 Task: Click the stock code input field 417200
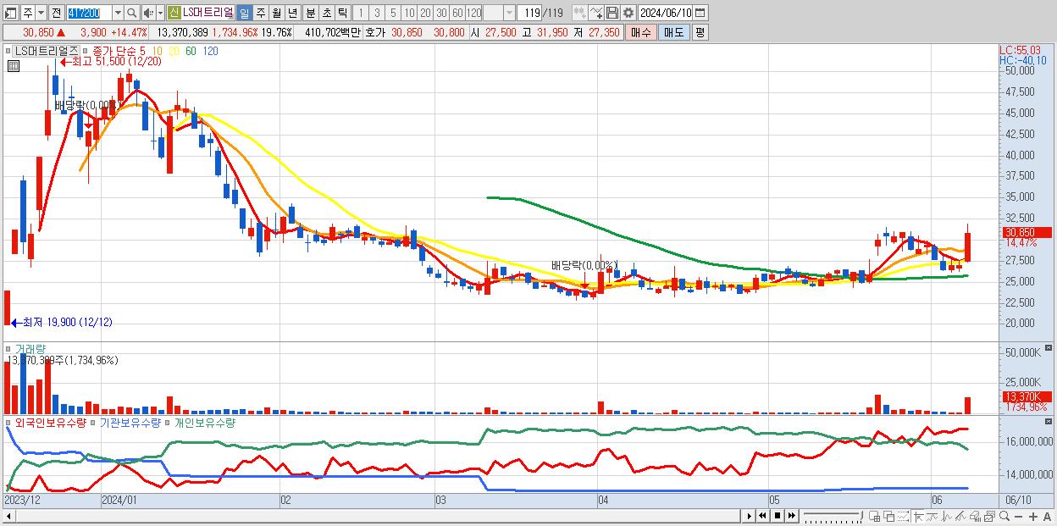pos(90,13)
